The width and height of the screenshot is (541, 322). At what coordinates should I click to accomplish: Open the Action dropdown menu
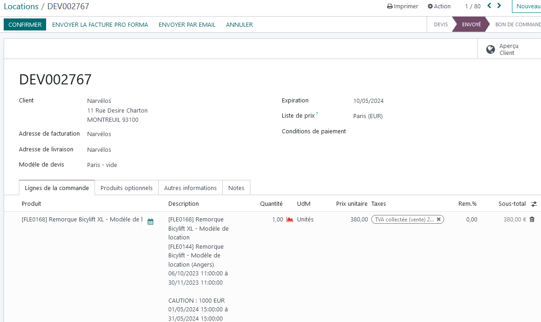tap(439, 6)
